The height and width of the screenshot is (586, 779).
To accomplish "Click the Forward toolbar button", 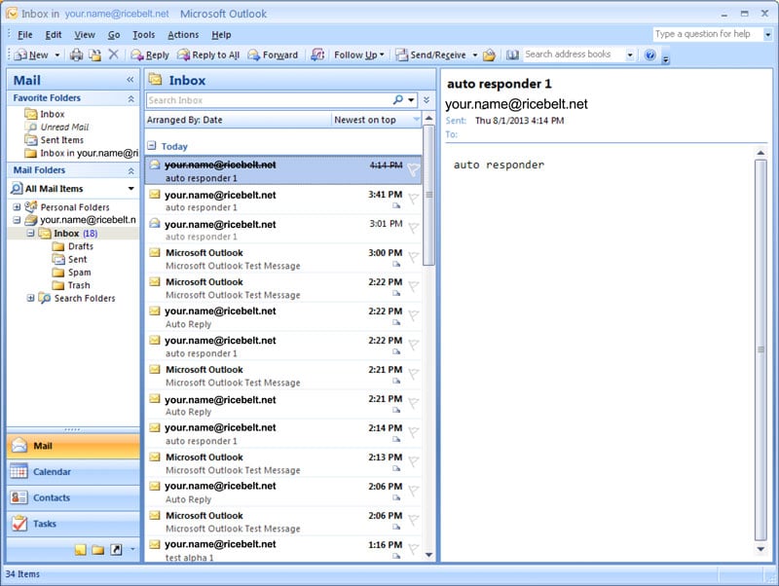I will click(x=273, y=55).
